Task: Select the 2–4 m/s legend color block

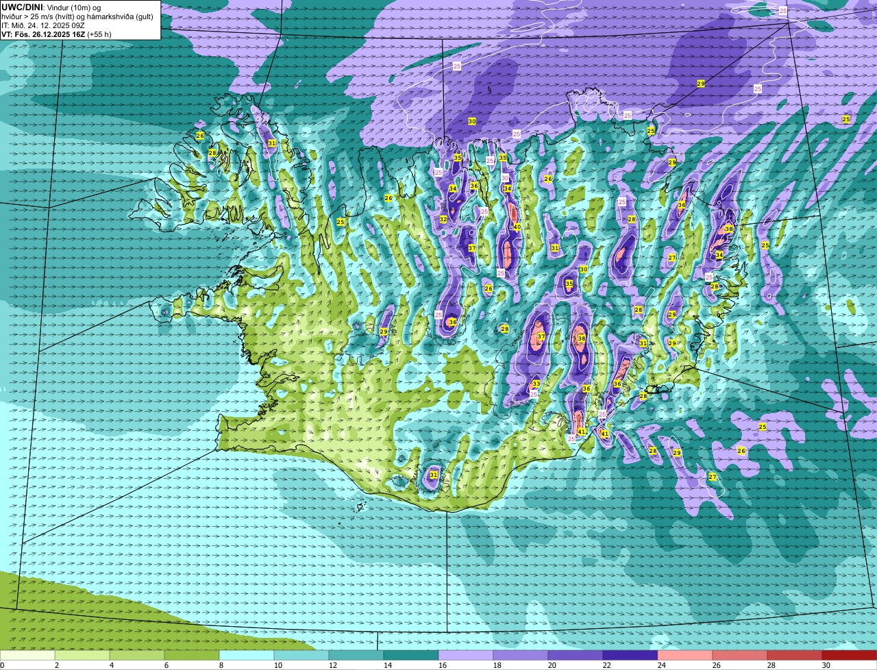Action: tap(82, 655)
